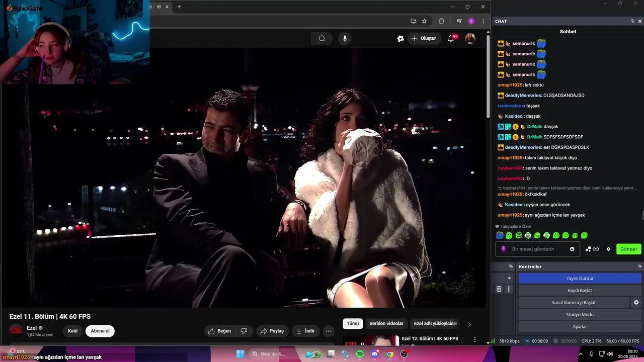This screenshot has height=362, width=644.
Task: Toggle Stüdyo Modu
Action: [580, 314]
